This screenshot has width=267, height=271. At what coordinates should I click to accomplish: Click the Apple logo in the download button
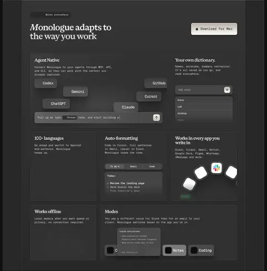tap(197, 29)
